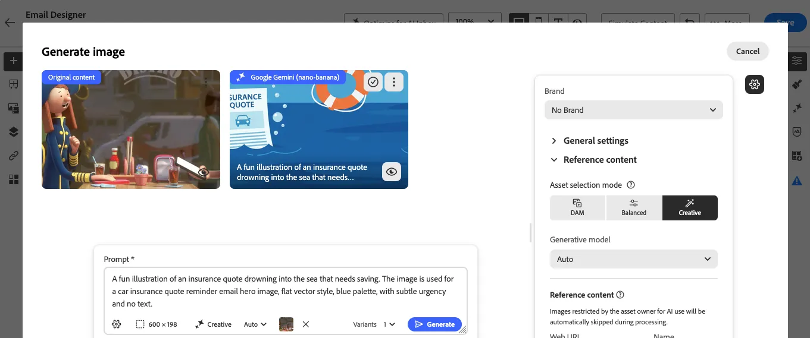
Task: Open the Brand dropdown showing No Brand
Action: click(x=634, y=110)
